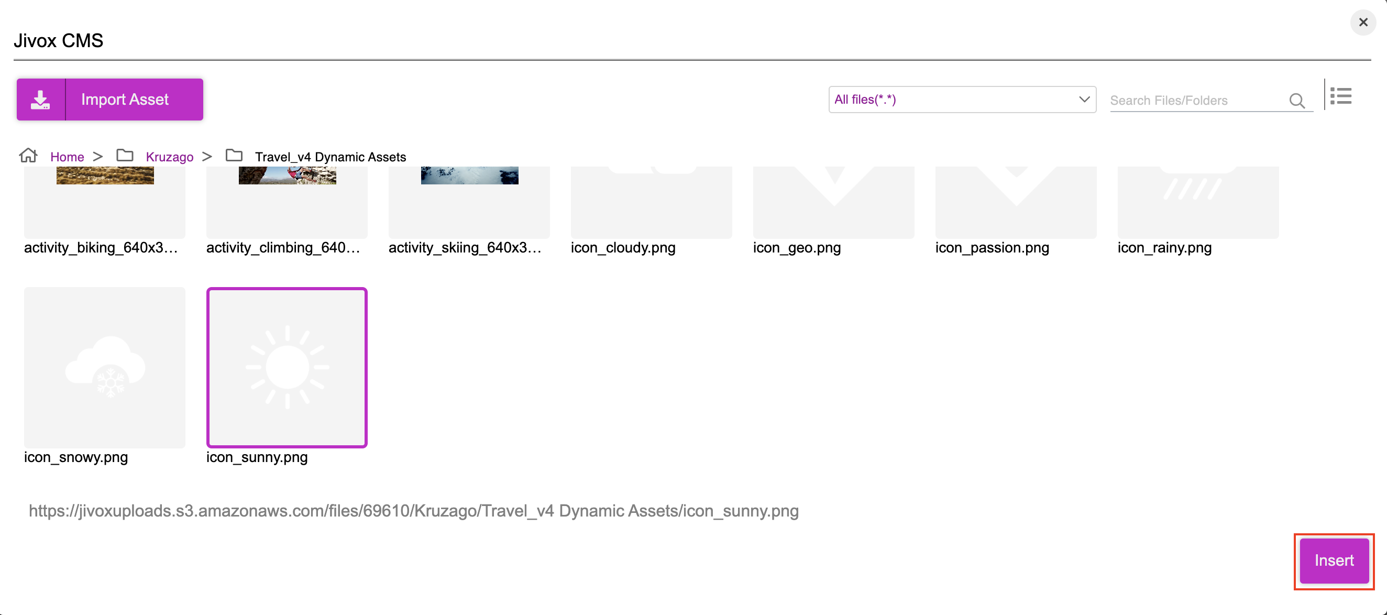
Task: Click the Insert button
Action: click(x=1334, y=561)
